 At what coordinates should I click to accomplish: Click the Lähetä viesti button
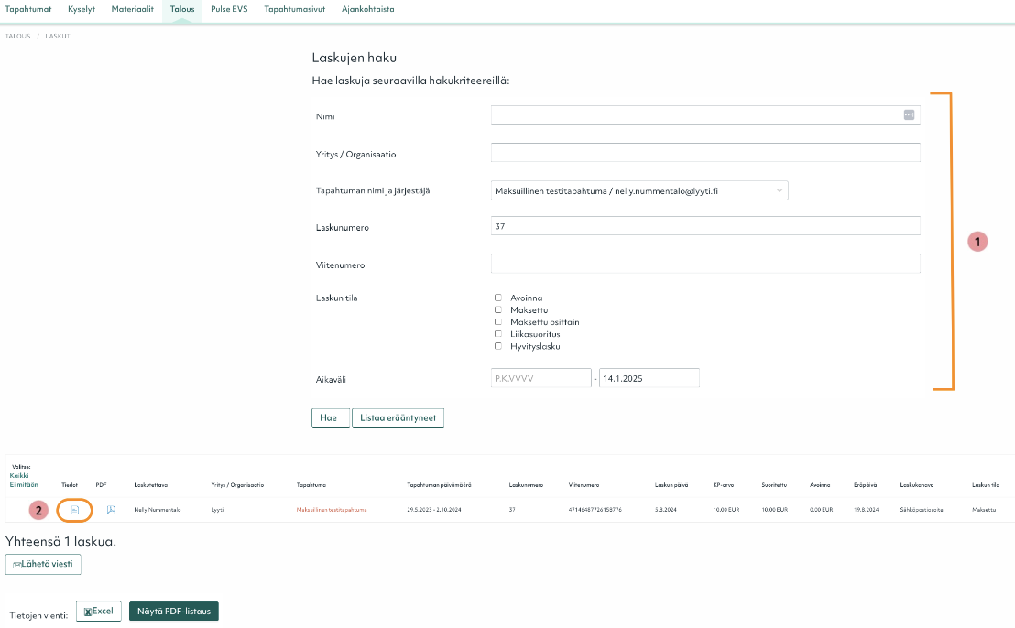[x=43, y=564]
